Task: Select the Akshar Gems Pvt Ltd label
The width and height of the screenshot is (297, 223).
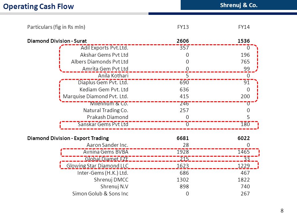Action: (x=104, y=55)
